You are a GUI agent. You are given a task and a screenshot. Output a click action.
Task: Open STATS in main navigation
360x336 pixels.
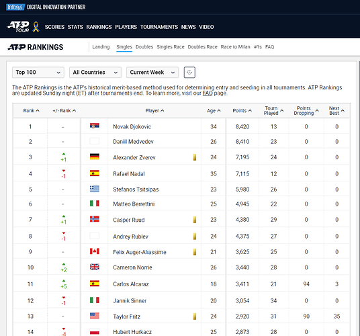click(75, 27)
